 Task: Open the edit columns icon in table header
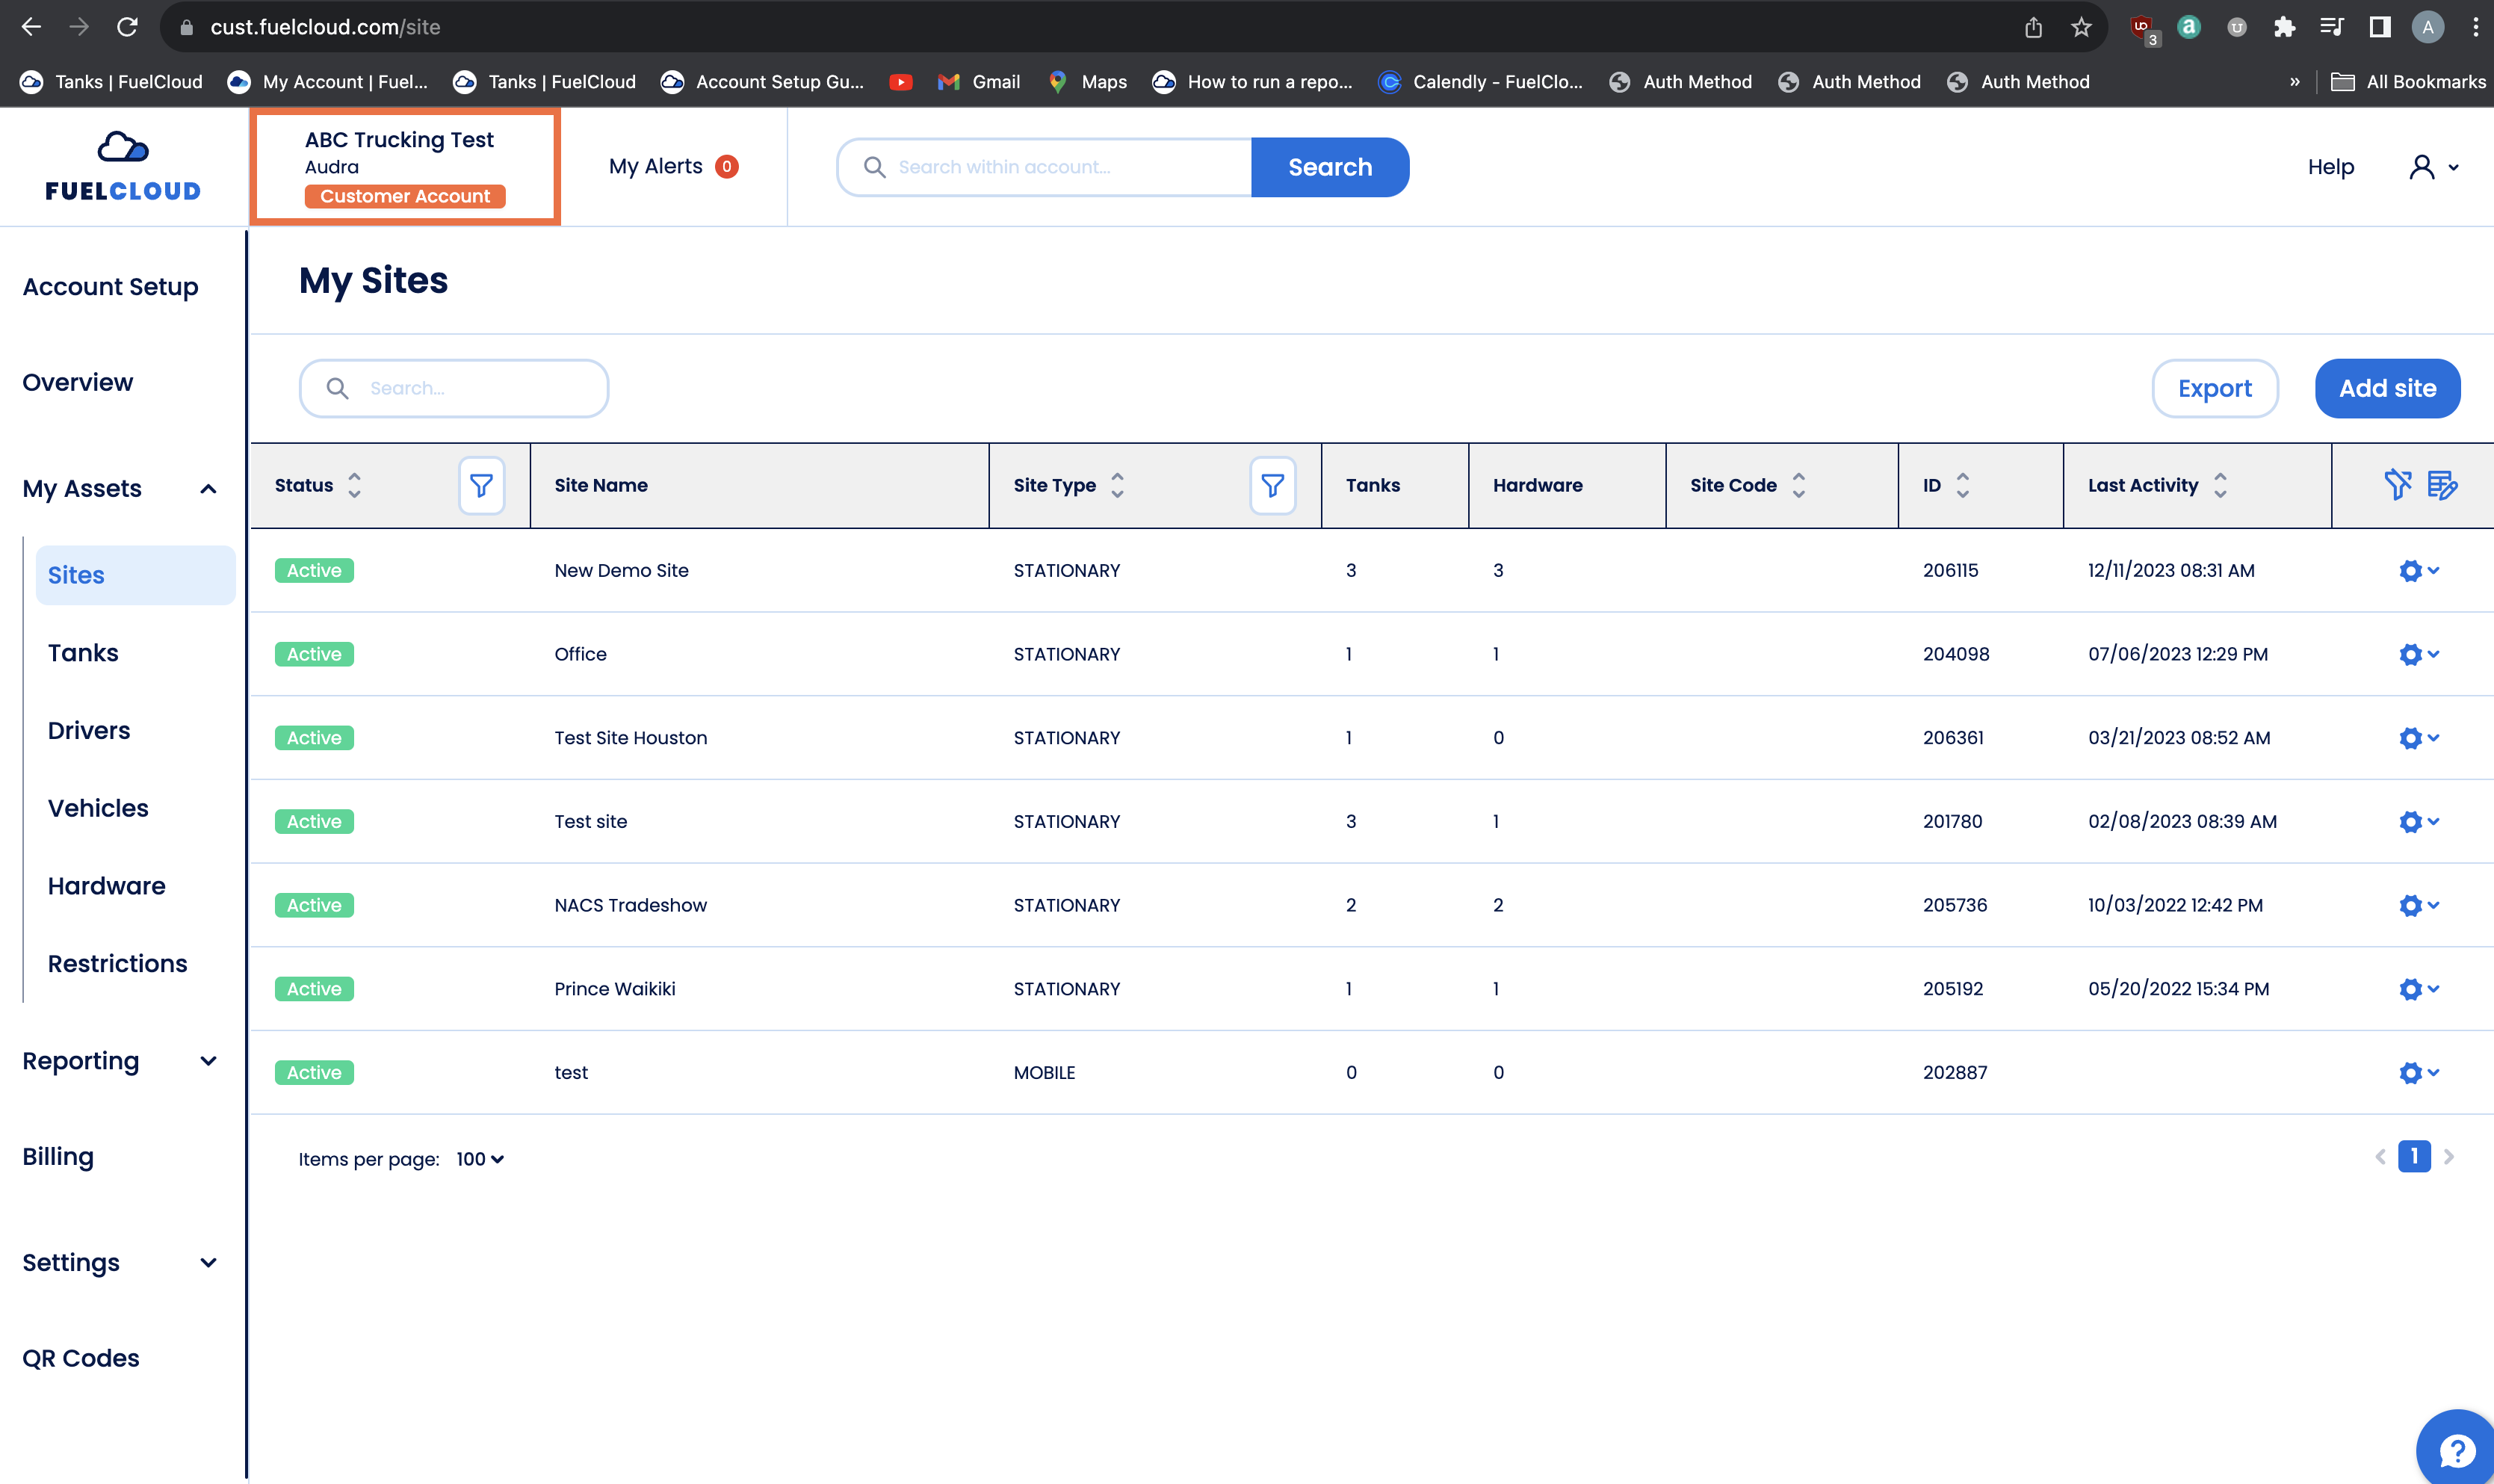2442,485
